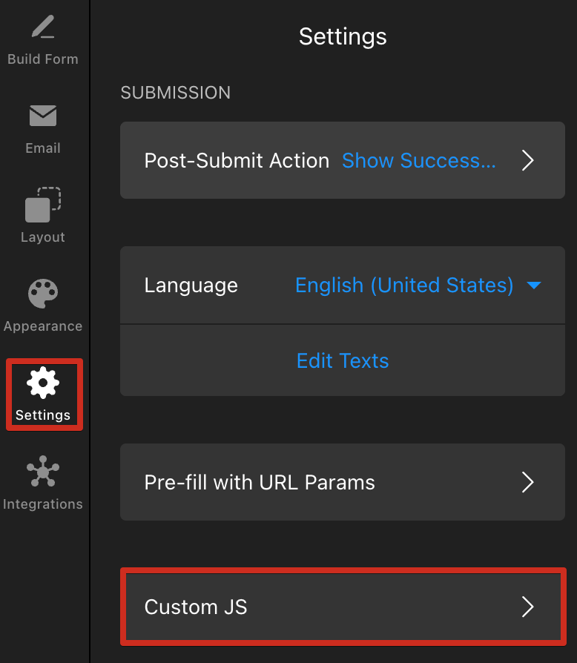Click the Language row label

[191, 286]
